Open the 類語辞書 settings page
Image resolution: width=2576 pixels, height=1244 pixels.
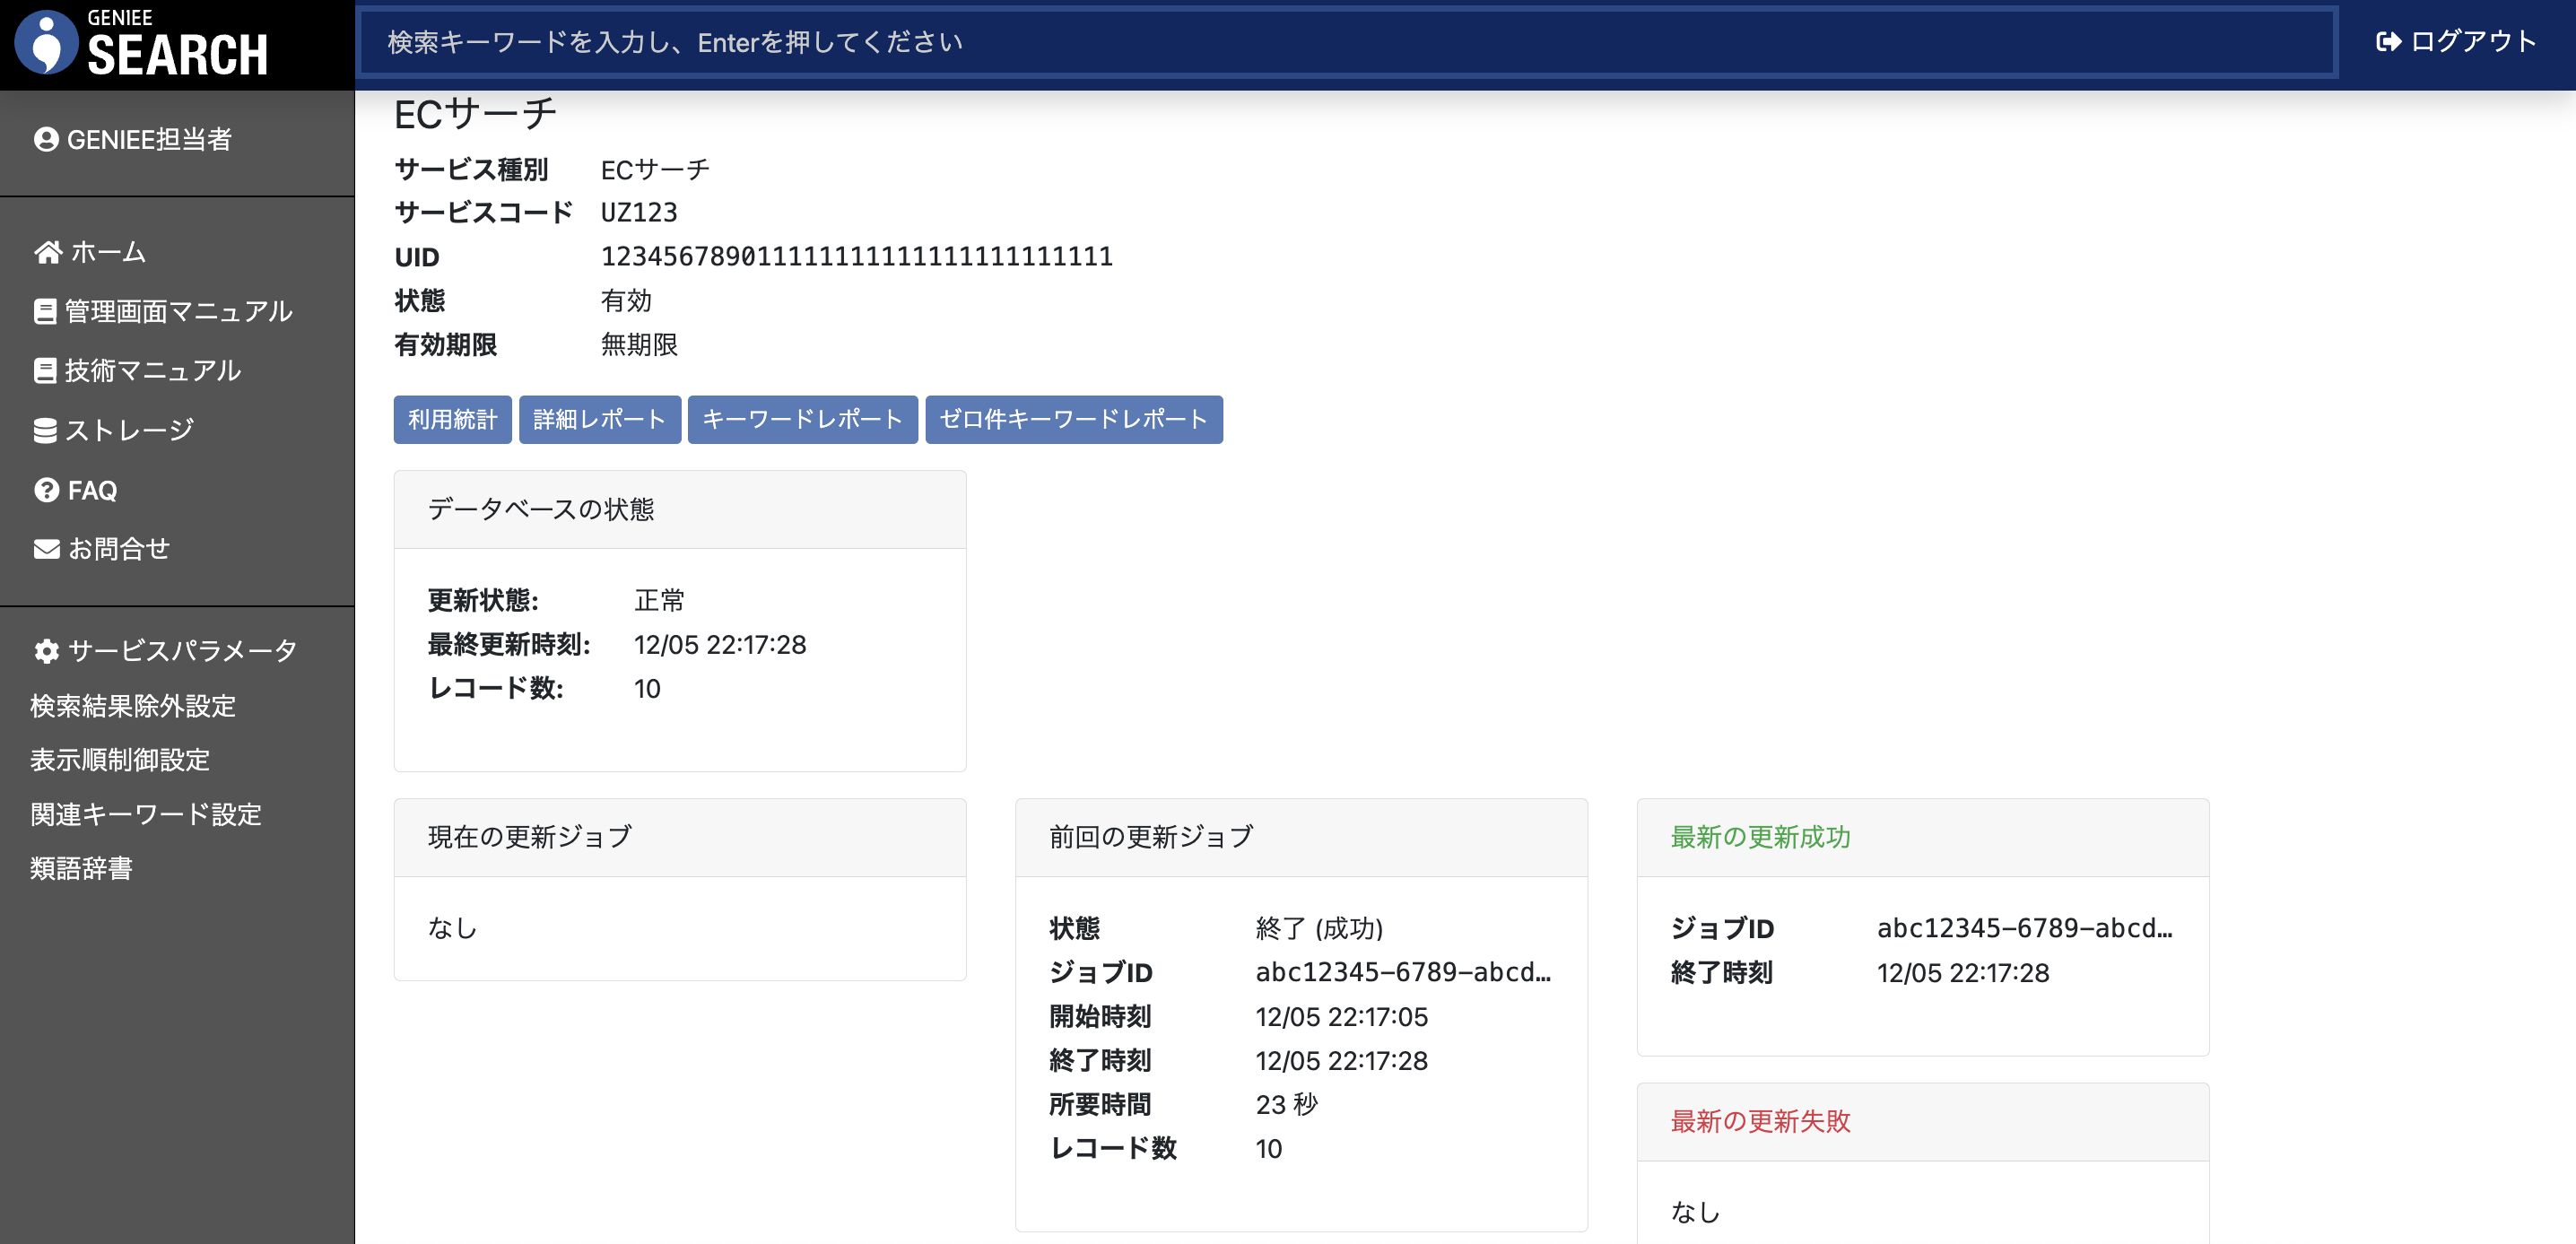(x=85, y=869)
